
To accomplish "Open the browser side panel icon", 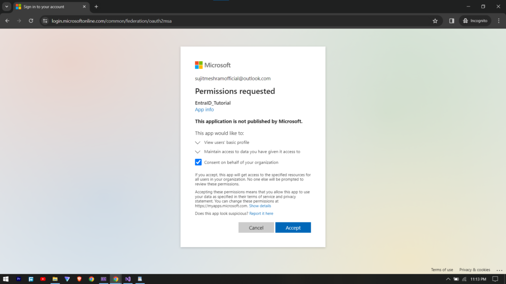I will click(452, 21).
